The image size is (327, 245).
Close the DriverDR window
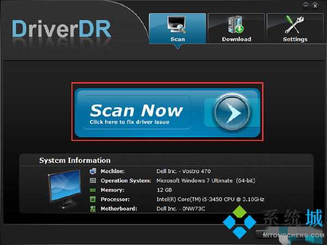point(315,6)
